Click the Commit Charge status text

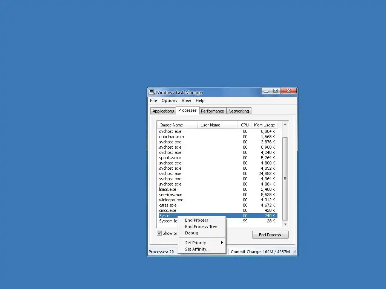[x=260, y=252]
